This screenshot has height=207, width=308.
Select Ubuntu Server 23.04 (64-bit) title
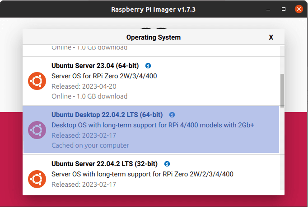coord(95,66)
